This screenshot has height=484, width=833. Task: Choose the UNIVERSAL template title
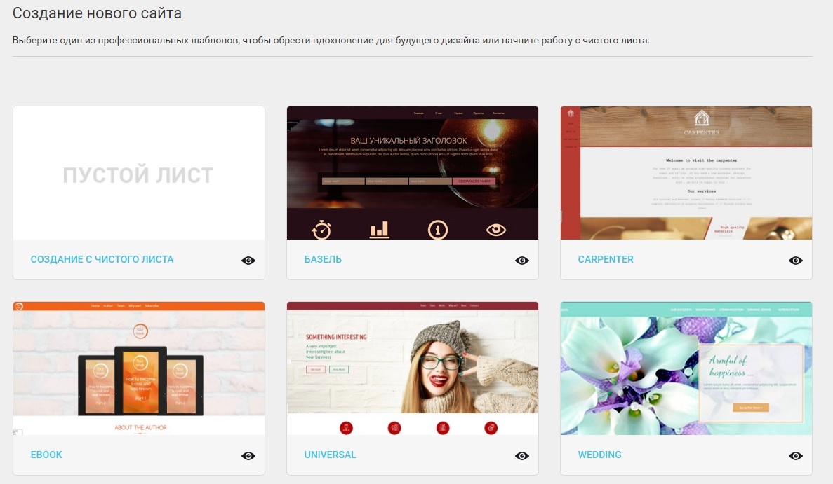330,455
